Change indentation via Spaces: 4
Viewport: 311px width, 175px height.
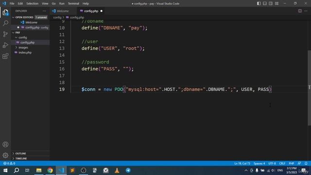259,163
